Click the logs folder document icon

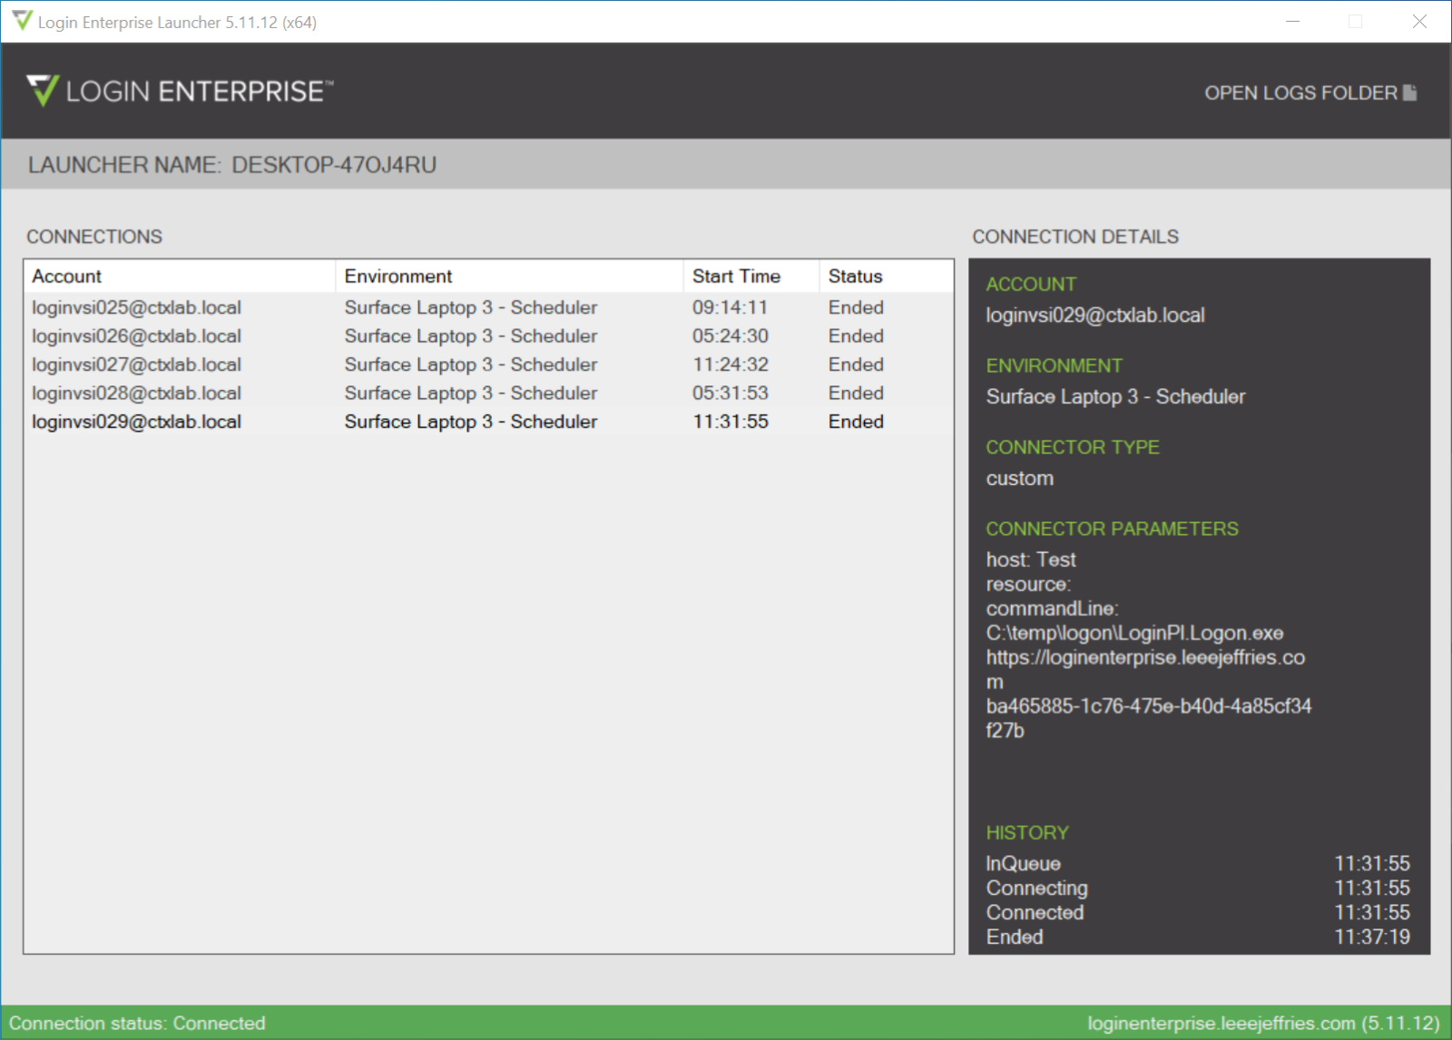pos(1409,92)
